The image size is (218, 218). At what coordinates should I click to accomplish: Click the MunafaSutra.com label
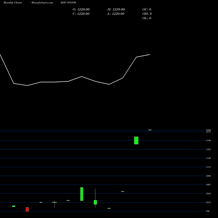42,3
